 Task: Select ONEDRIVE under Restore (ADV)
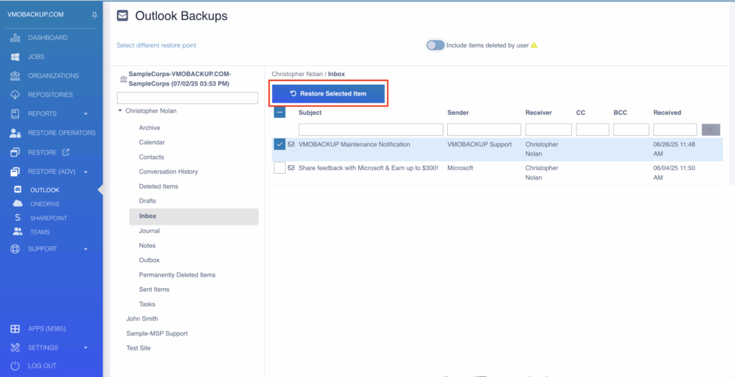click(x=45, y=204)
